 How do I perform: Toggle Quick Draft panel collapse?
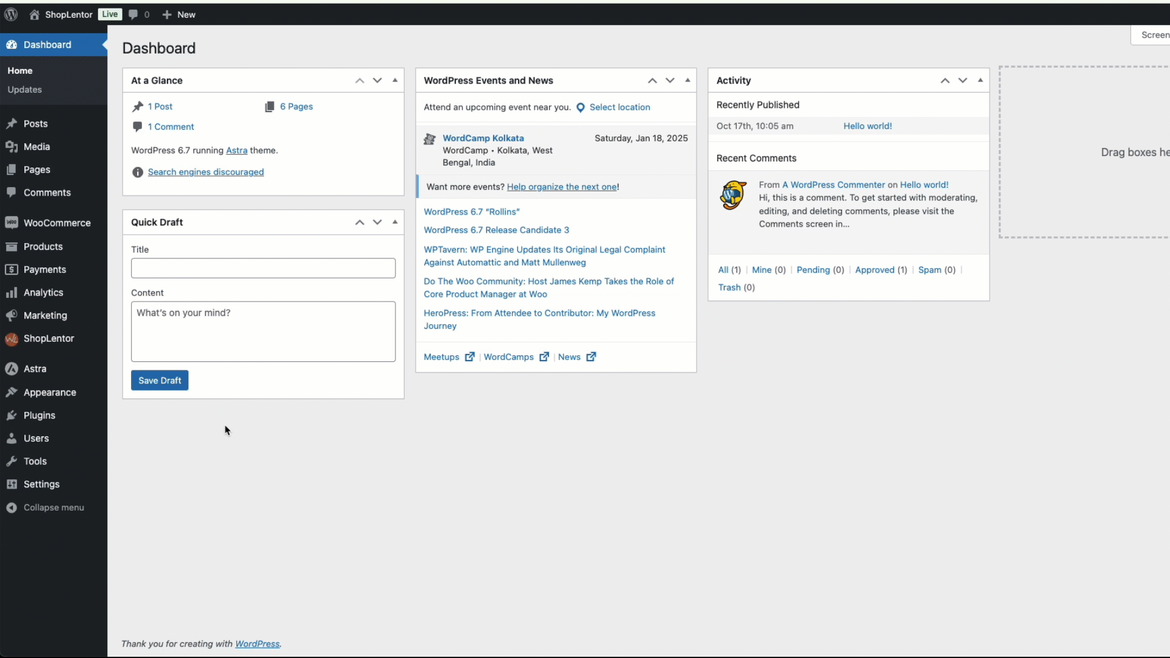click(x=395, y=222)
